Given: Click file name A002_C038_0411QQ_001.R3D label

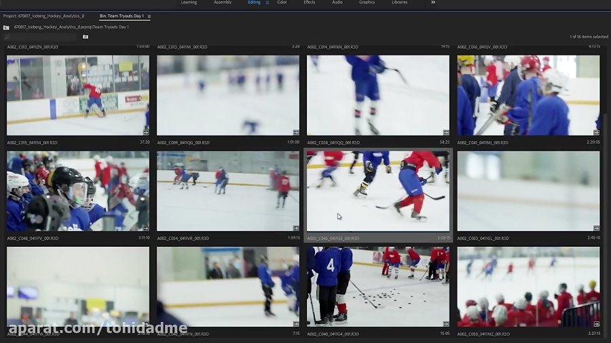Looking at the screenshot, I should click(x=333, y=143).
